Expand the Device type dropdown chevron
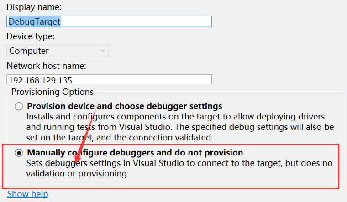The width and height of the screenshot is (347, 202). pyautogui.click(x=102, y=51)
